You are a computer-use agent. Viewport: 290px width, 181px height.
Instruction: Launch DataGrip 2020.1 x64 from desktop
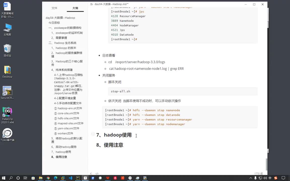[x=7, y=115]
